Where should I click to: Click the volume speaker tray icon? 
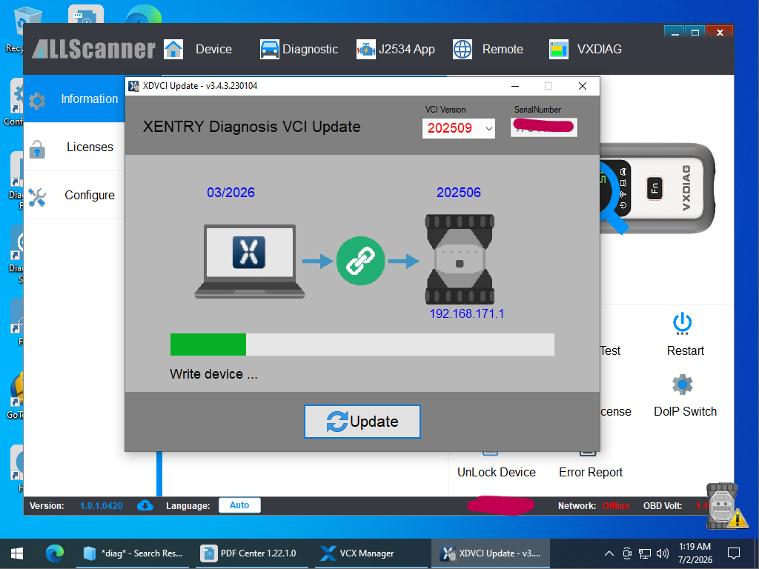click(x=662, y=553)
